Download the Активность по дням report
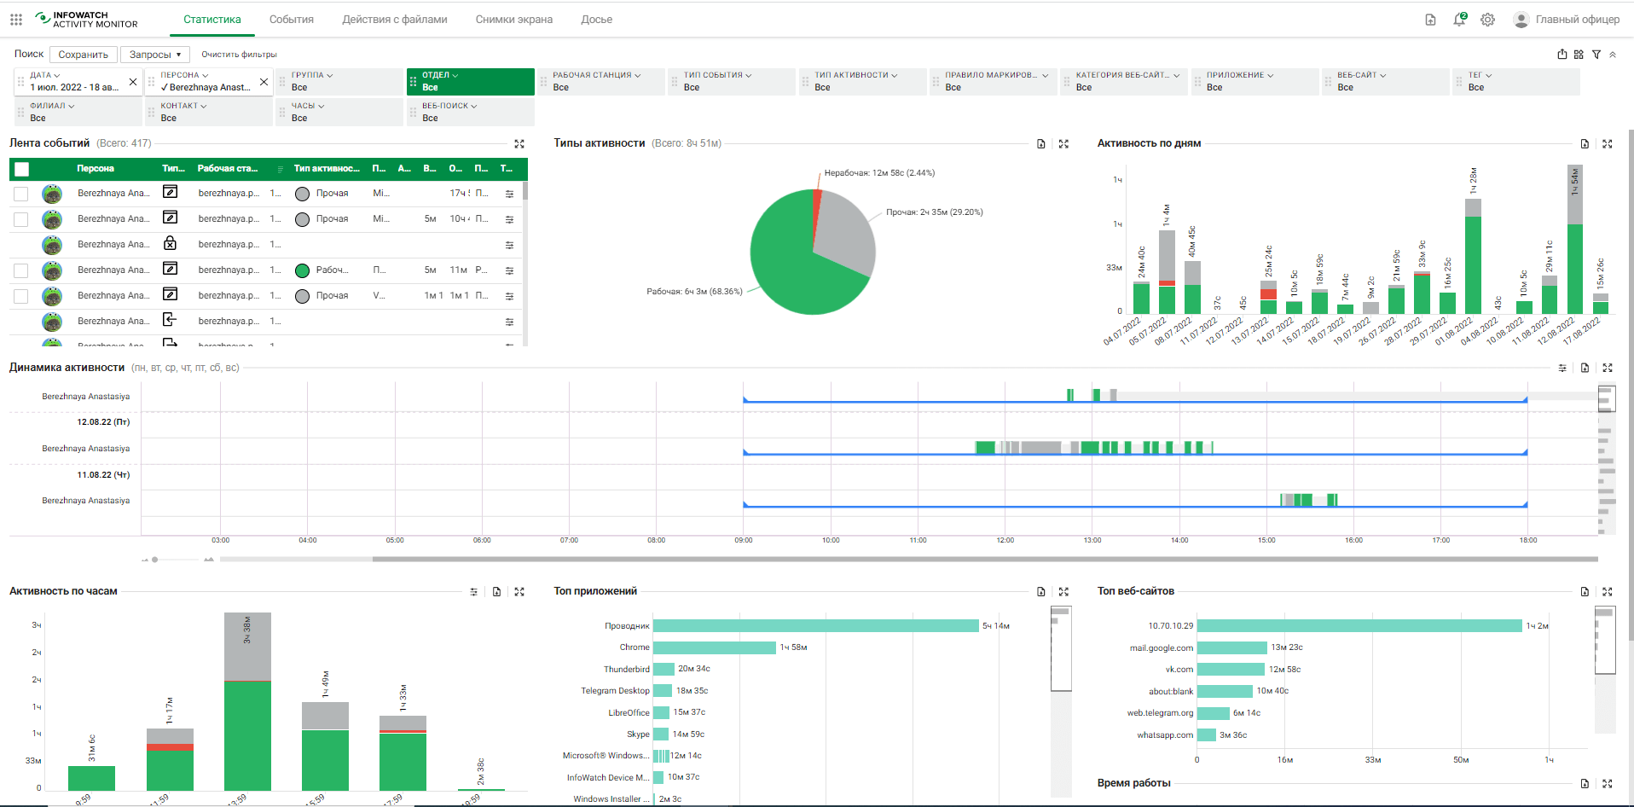This screenshot has height=807, width=1634. [x=1585, y=144]
